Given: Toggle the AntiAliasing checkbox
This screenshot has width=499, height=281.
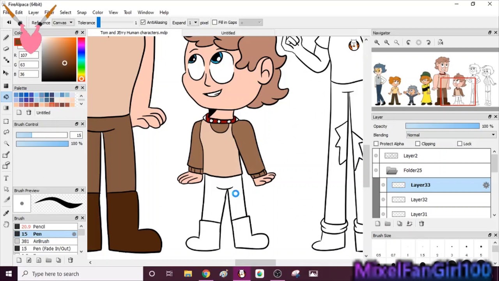Looking at the screenshot, I should tap(143, 23).
